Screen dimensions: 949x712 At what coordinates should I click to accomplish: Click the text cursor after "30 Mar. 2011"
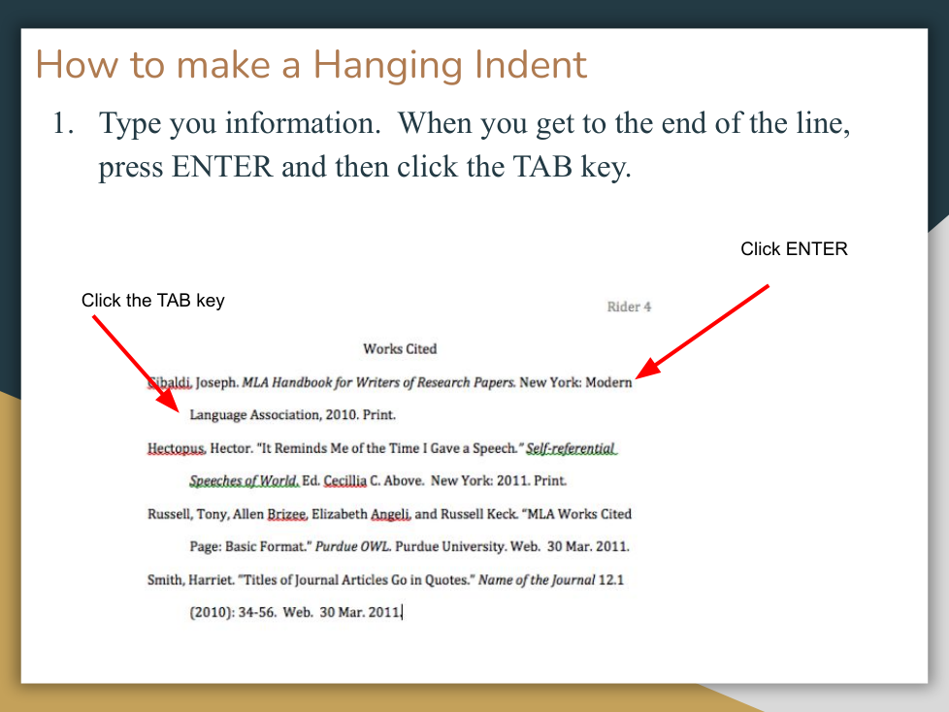pyautogui.click(x=402, y=613)
